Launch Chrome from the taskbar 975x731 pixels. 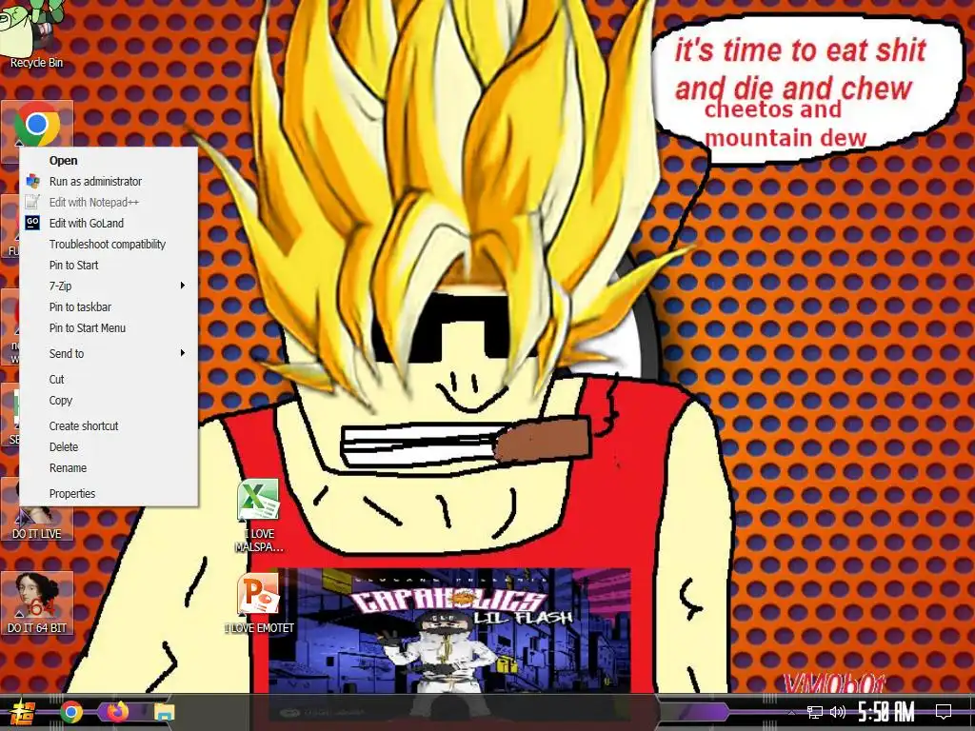pos(71,712)
